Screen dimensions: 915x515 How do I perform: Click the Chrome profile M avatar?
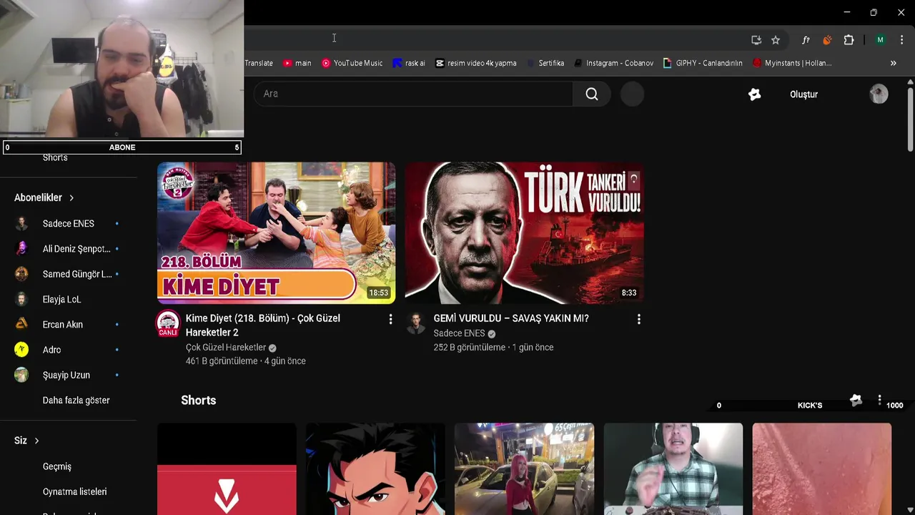(x=880, y=40)
